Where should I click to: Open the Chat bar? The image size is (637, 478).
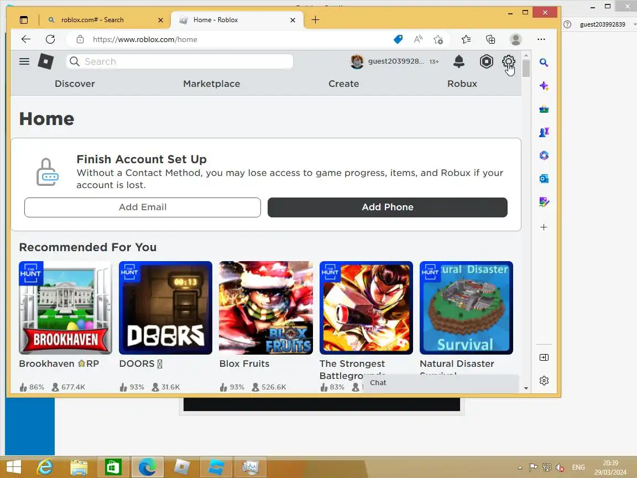tap(441, 382)
